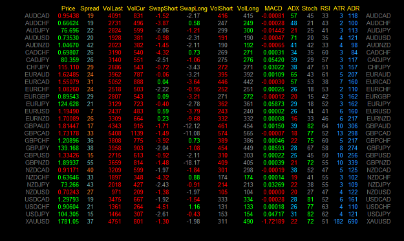
Task: Select the CADCHF symbol in left column
Action: point(37,52)
